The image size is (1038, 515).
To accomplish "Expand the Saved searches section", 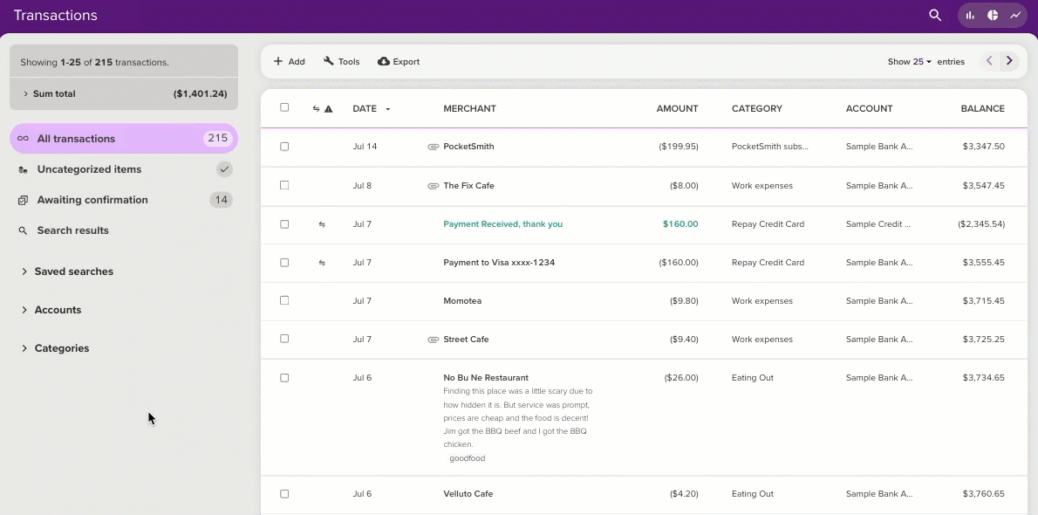I will (x=67, y=271).
